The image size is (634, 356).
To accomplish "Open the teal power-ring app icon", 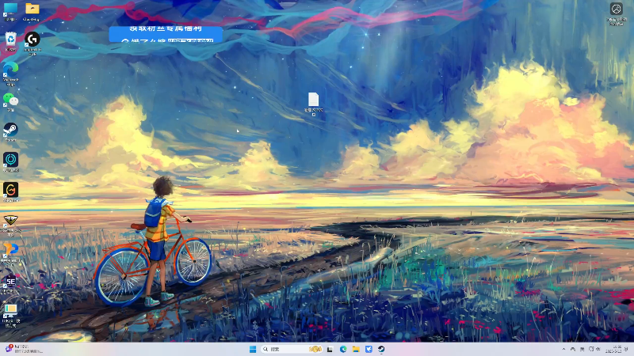I will coord(10,162).
